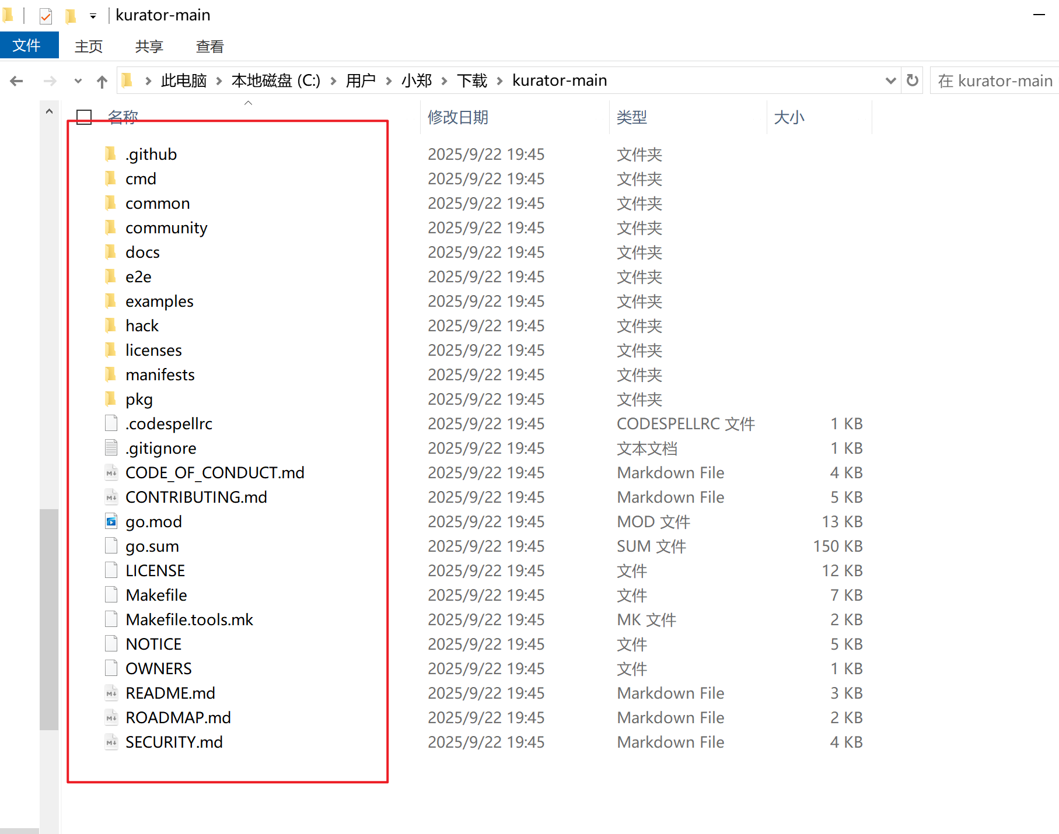This screenshot has height=834, width=1059.
Task: Click the new folder icon in title bar
Action: tap(71, 16)
